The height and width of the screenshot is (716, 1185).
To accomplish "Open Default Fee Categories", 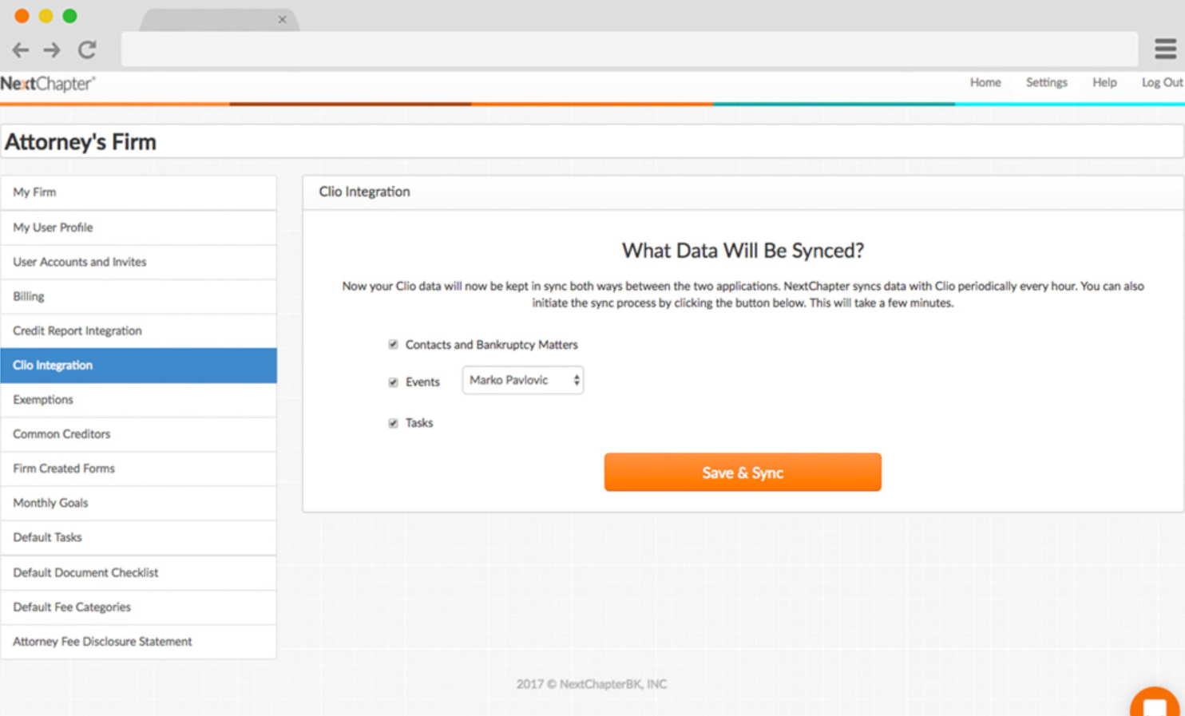I will (x=139, y=607).
